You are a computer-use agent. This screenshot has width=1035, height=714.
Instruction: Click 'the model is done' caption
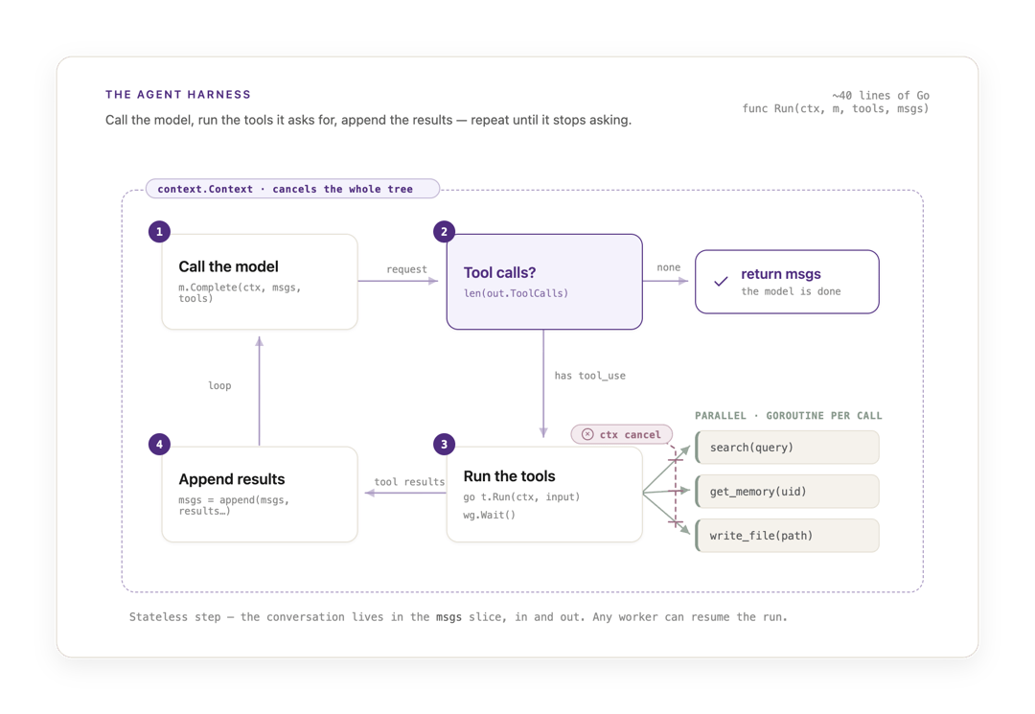coord(791,291)
